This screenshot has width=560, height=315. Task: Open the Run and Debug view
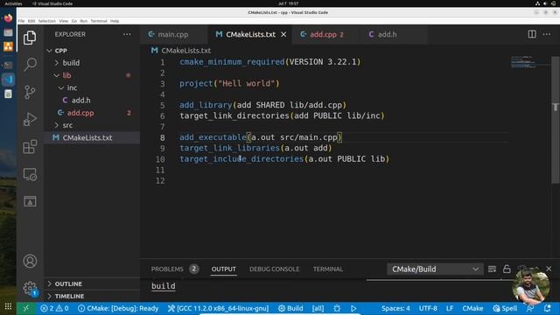click(30, 119)
